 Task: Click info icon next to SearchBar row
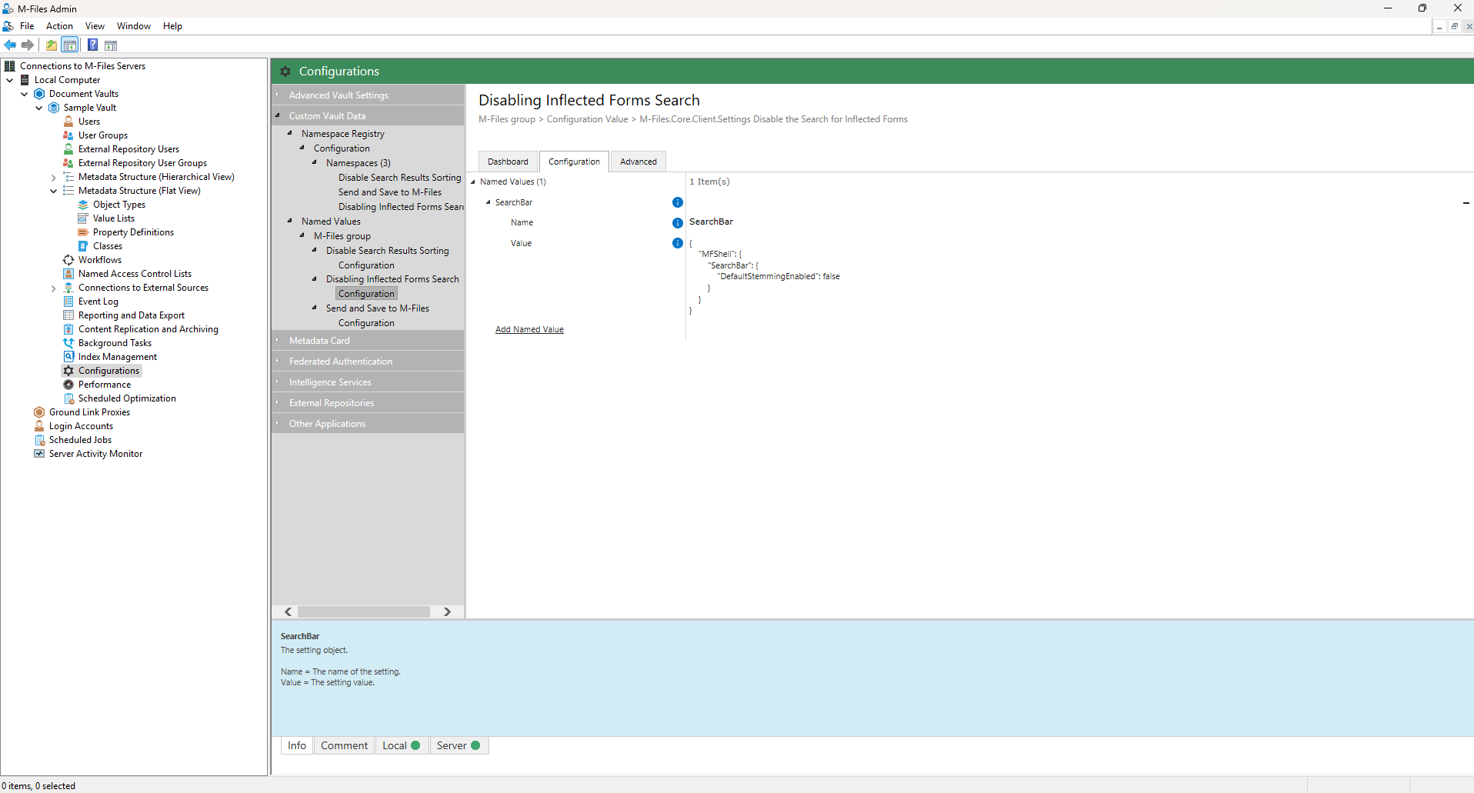pos(678,202)
